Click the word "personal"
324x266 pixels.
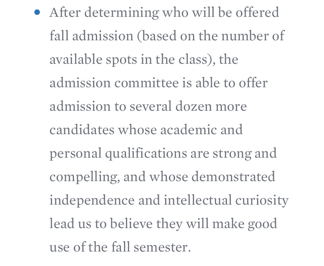(76, 154)
